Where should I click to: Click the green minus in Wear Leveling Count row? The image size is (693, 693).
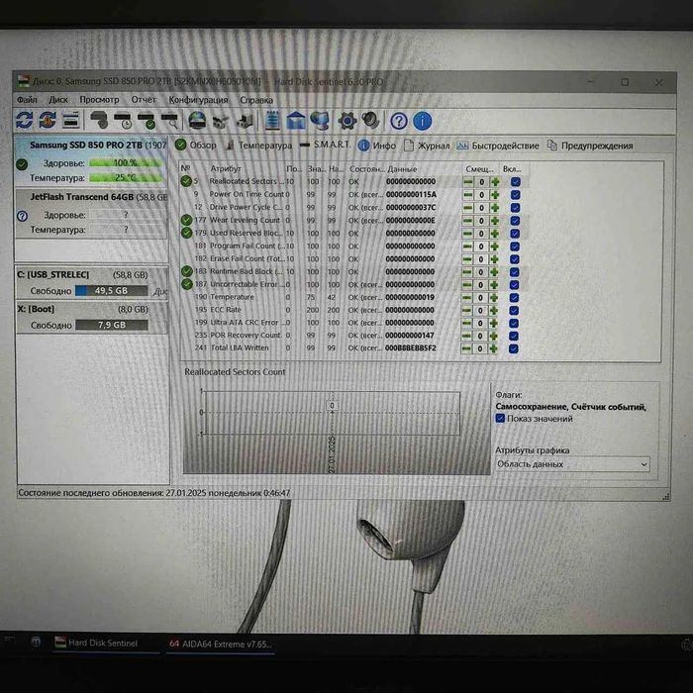pyautogui.click(x=467, y=221)
